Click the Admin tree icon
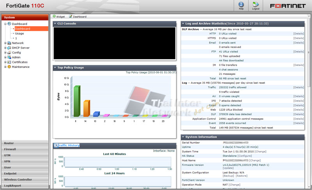 [9, 57]
